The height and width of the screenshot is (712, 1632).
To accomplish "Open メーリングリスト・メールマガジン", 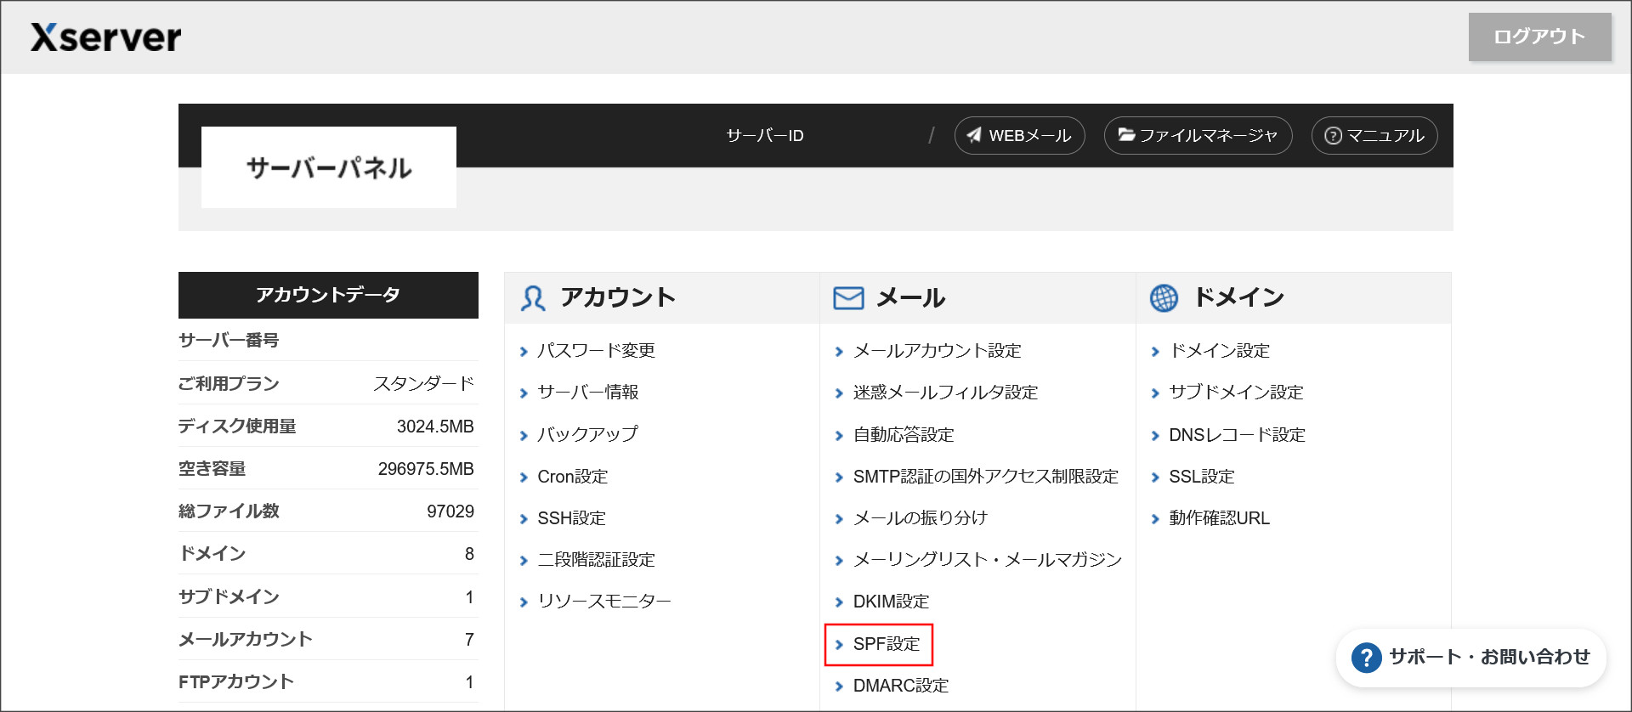I will (x=988, y=560).
